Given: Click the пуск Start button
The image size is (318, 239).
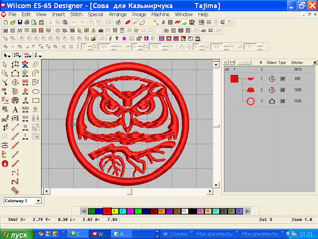Looking at the screenshot, I should (x=15, y=235).
